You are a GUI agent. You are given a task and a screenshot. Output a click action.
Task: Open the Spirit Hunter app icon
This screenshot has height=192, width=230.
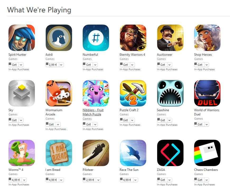tap(22, 38)
